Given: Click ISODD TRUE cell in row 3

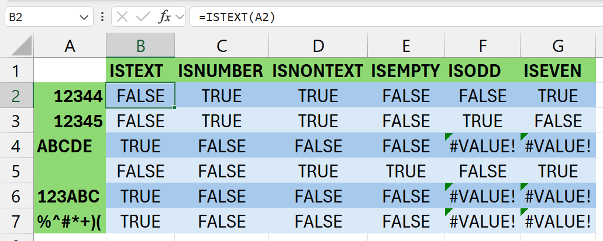Looking at the screenshot, I should 483,121.
